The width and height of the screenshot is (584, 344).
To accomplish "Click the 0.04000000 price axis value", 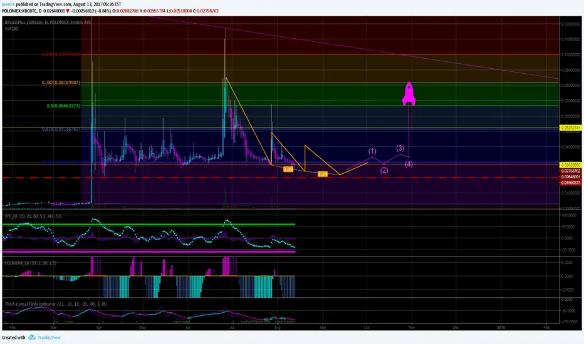I will click(571, 147).
